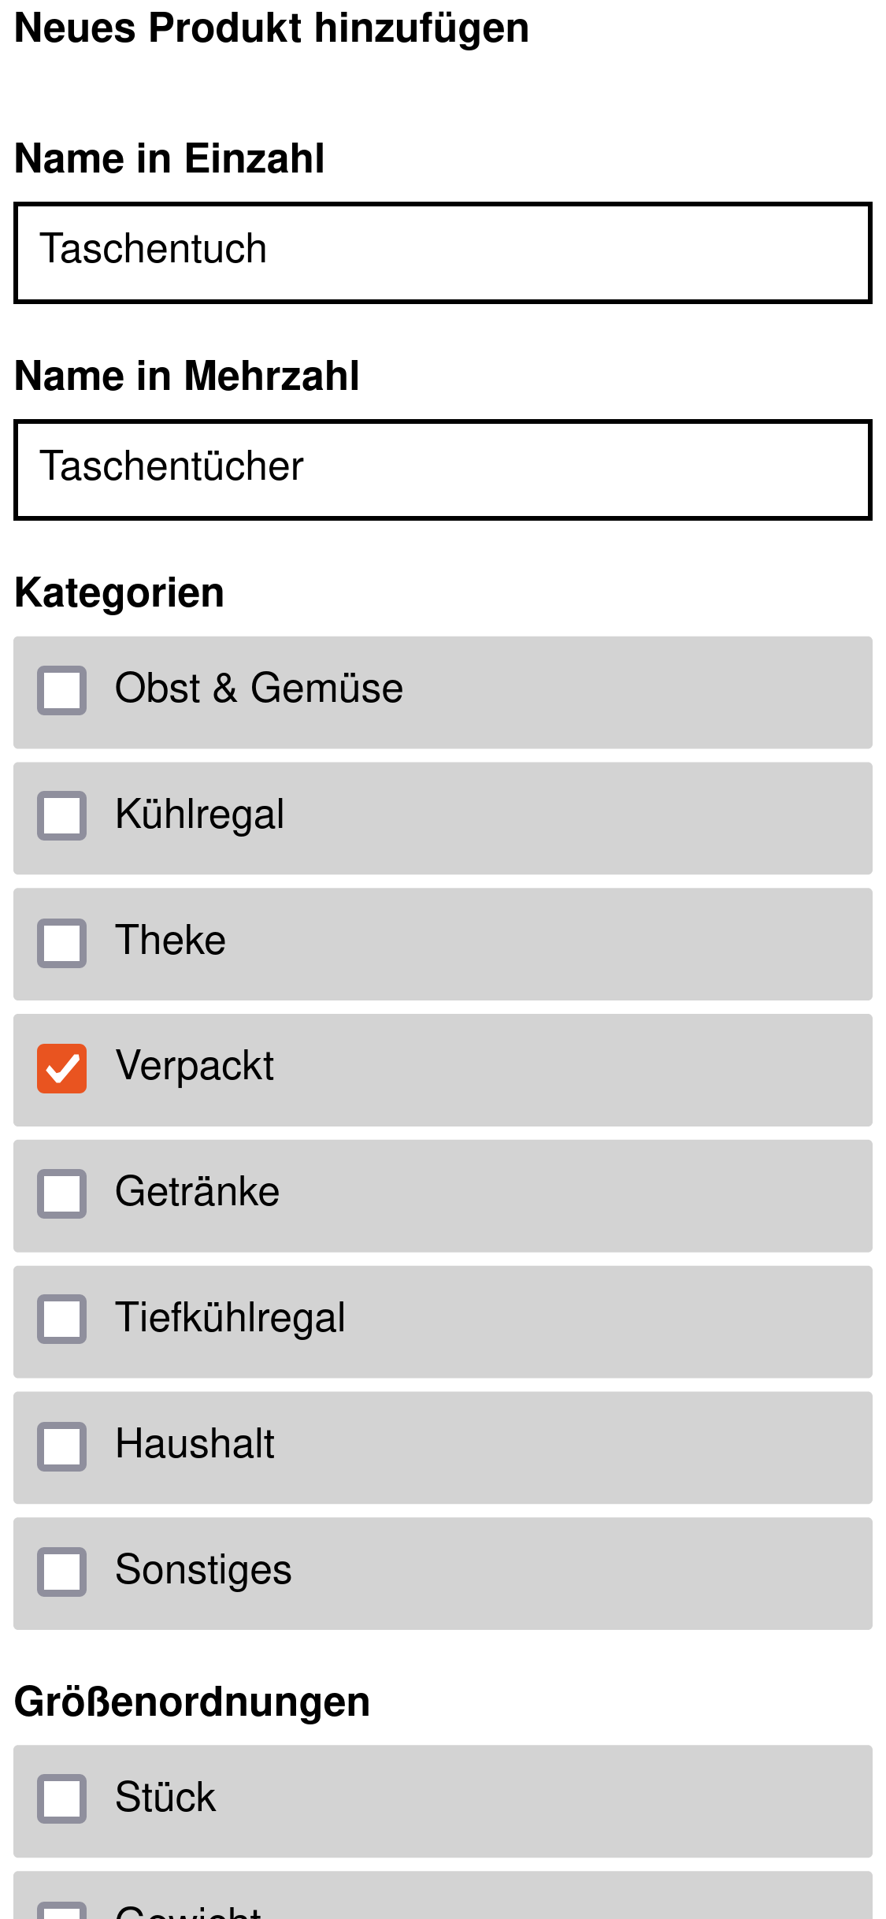The height and width of the screenshot is (1919, 886).
Task: Check the Haushalt checkbox
Action: click(x=62, y=1446)
